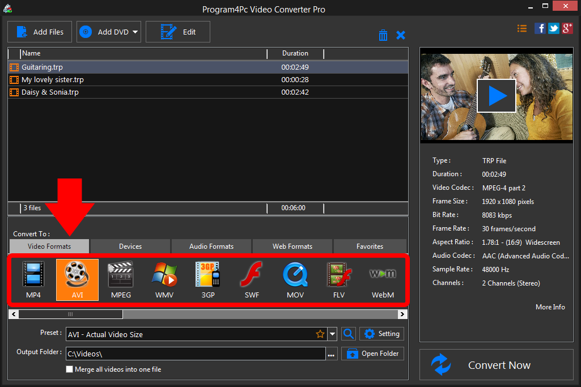Share via the Twitter icon
Screen dimensions: 581x387
pos(553,28)
